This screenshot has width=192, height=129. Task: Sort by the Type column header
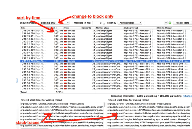point(72,28)
